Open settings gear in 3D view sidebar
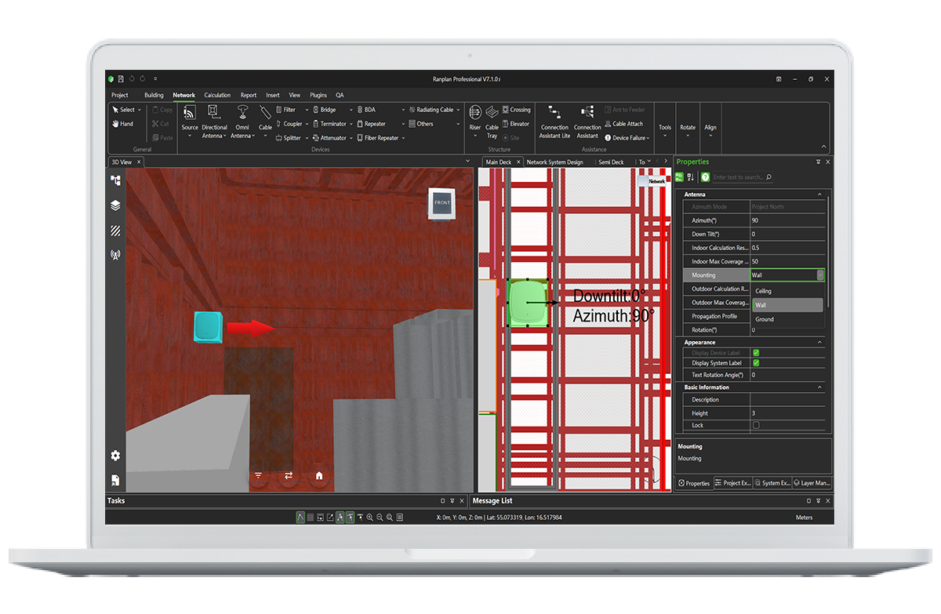This screenshot has width=941, height=614. (x=115, y=456)
